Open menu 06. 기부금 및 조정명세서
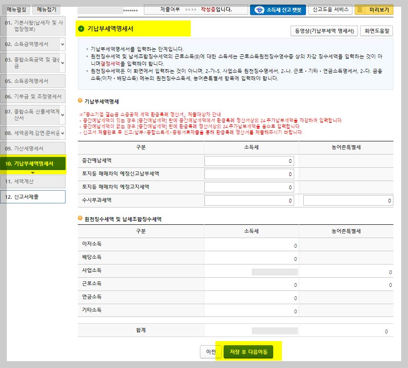The image size is (408, 368). (33, 96)
